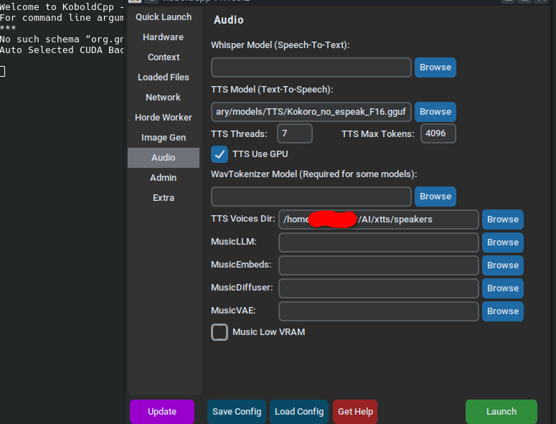This screenshot has height=424, width=556.
Task: Click the MusicEmbeds path field
Action: click(x=378, y=265)
